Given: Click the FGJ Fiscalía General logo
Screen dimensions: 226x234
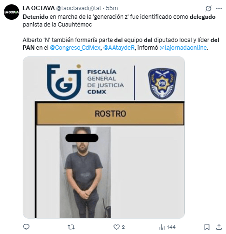Looking at the screenshot, I should (x=85, y=82).
